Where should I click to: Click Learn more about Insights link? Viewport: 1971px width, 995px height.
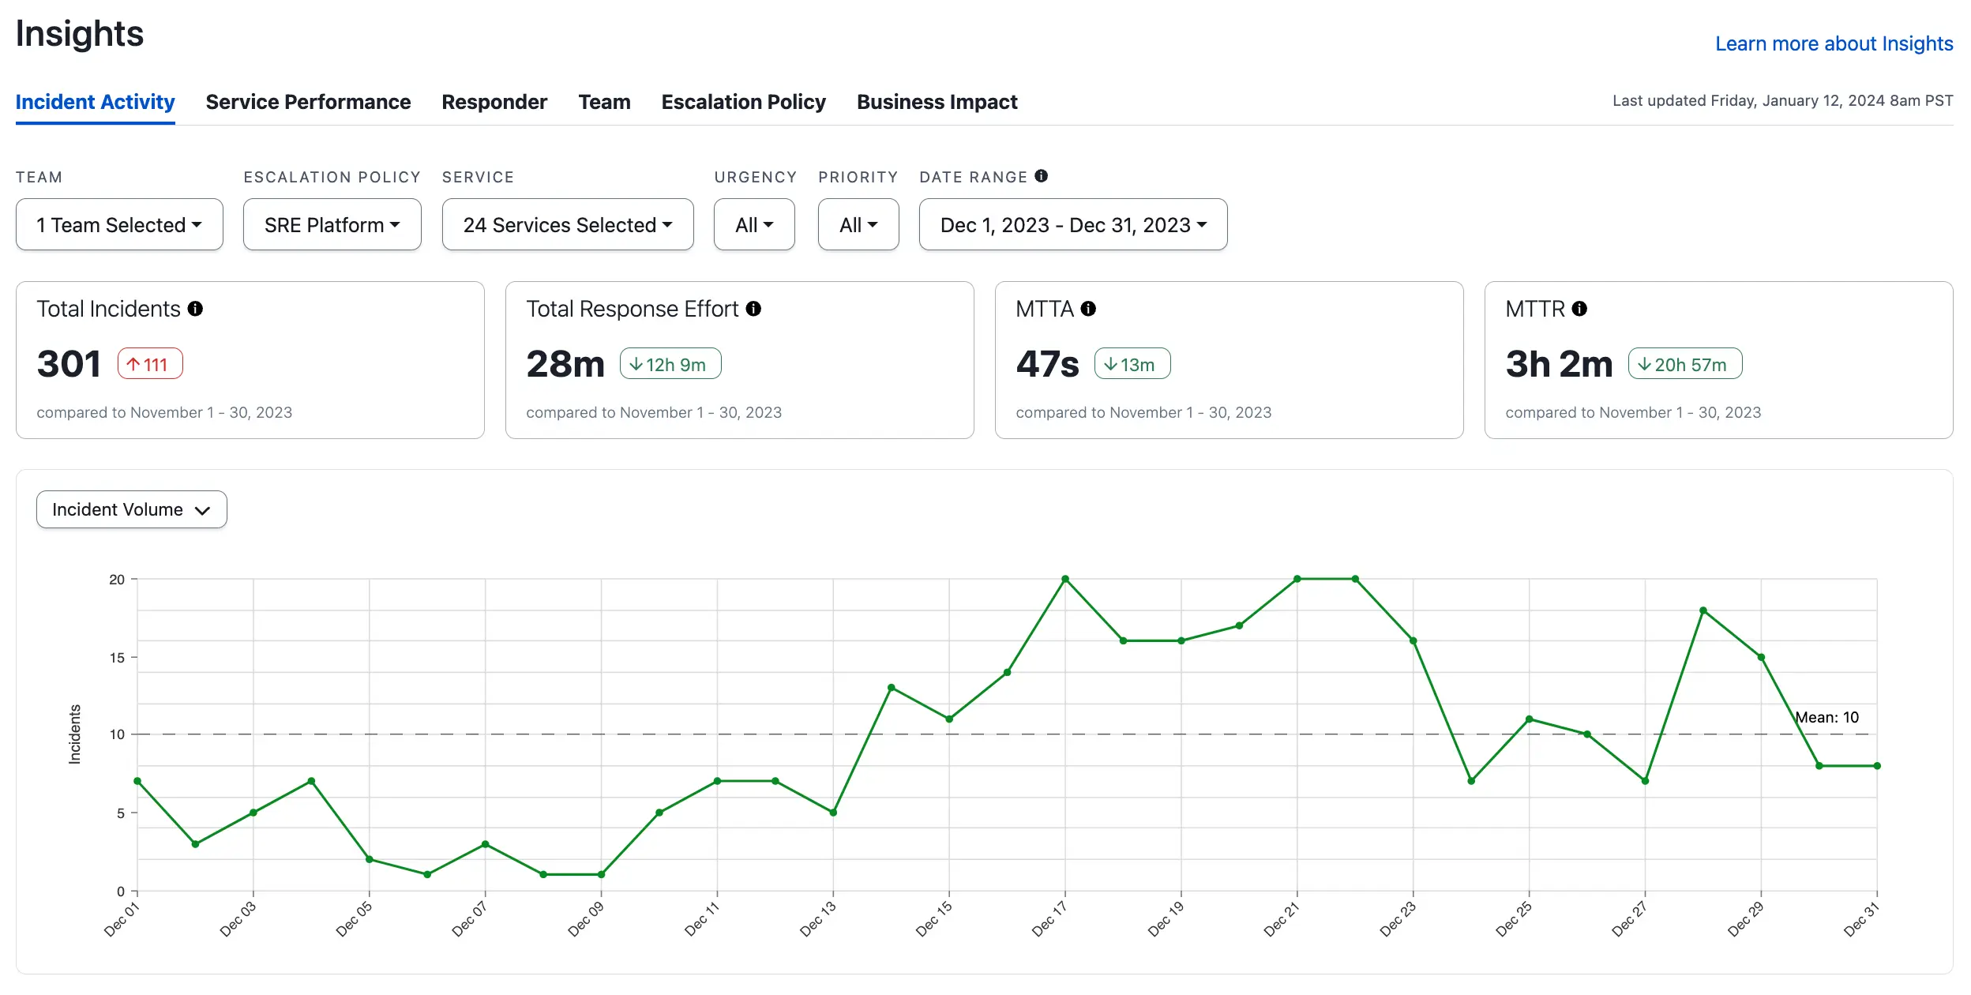click(x=1834, y=43)
